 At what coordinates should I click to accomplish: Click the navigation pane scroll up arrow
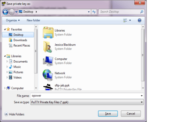tap(36, 27)
